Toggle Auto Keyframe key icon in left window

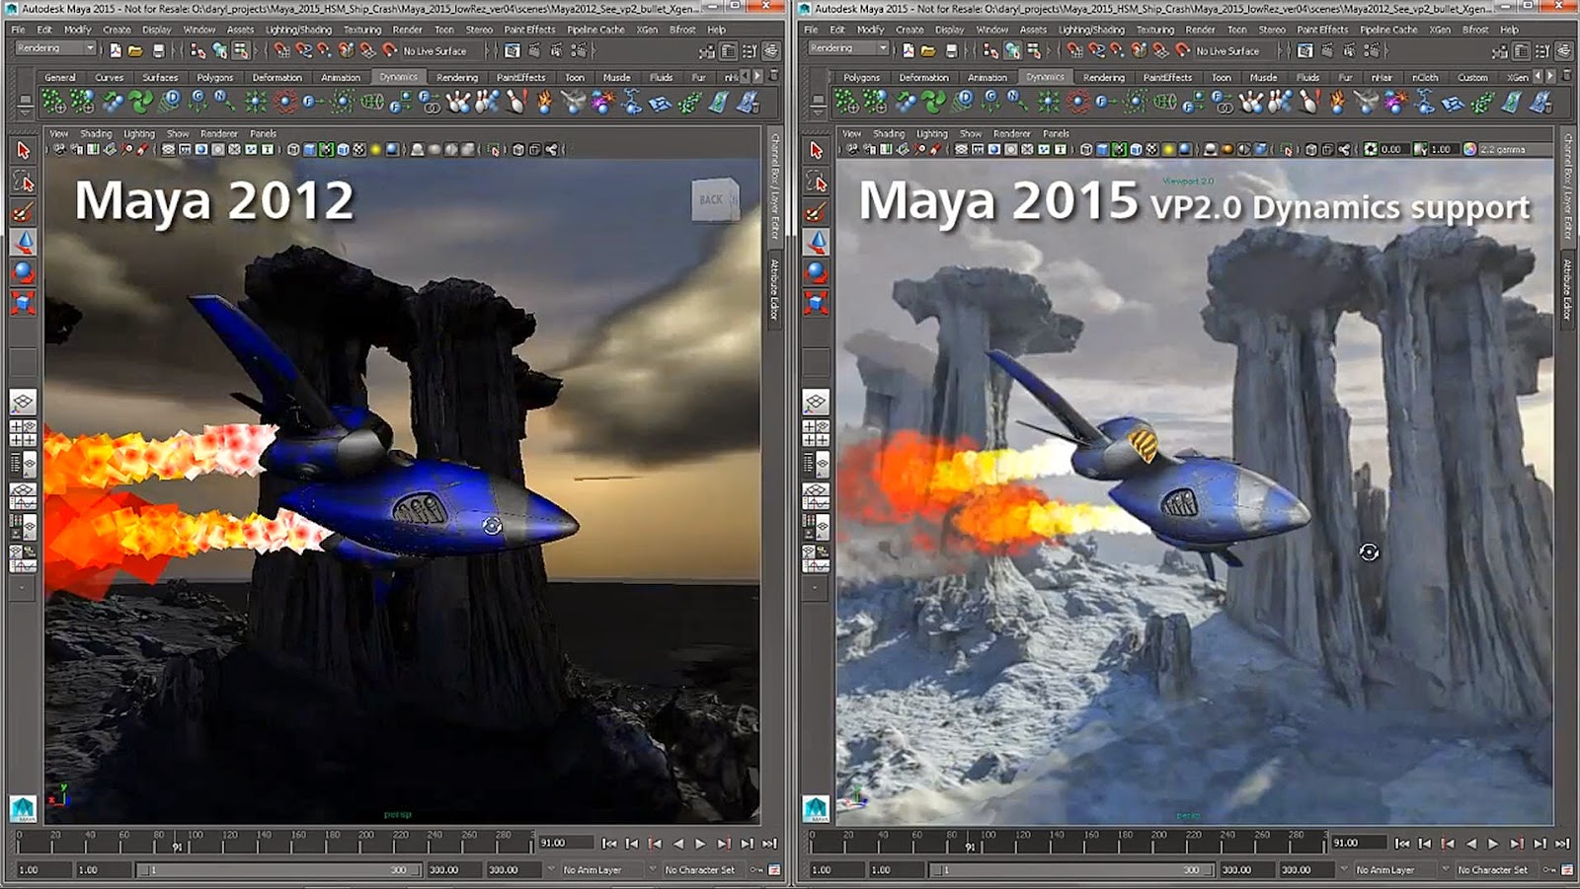point(757,869)
